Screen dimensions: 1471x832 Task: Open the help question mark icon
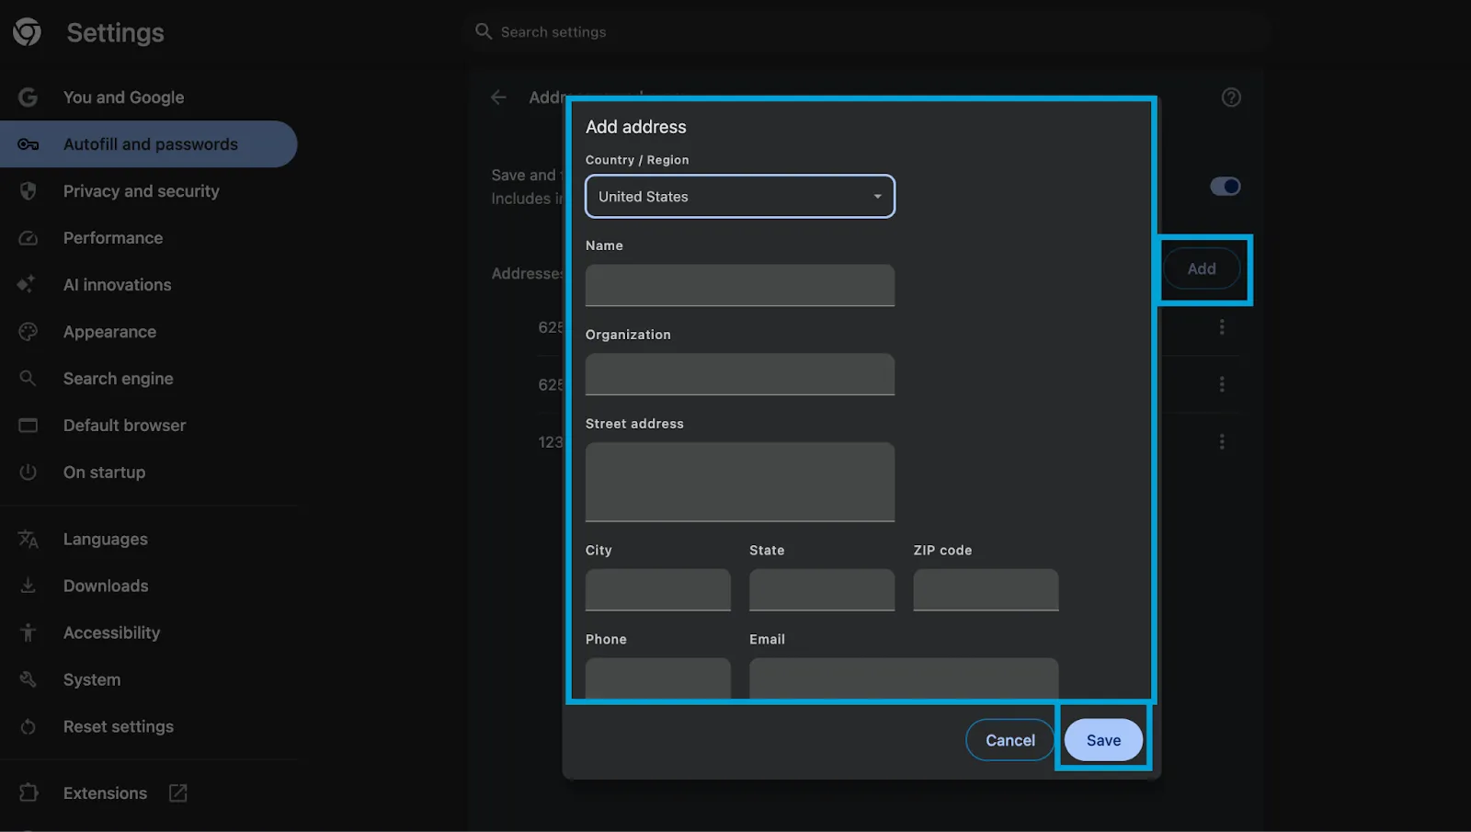click(x=1231, y=97)
